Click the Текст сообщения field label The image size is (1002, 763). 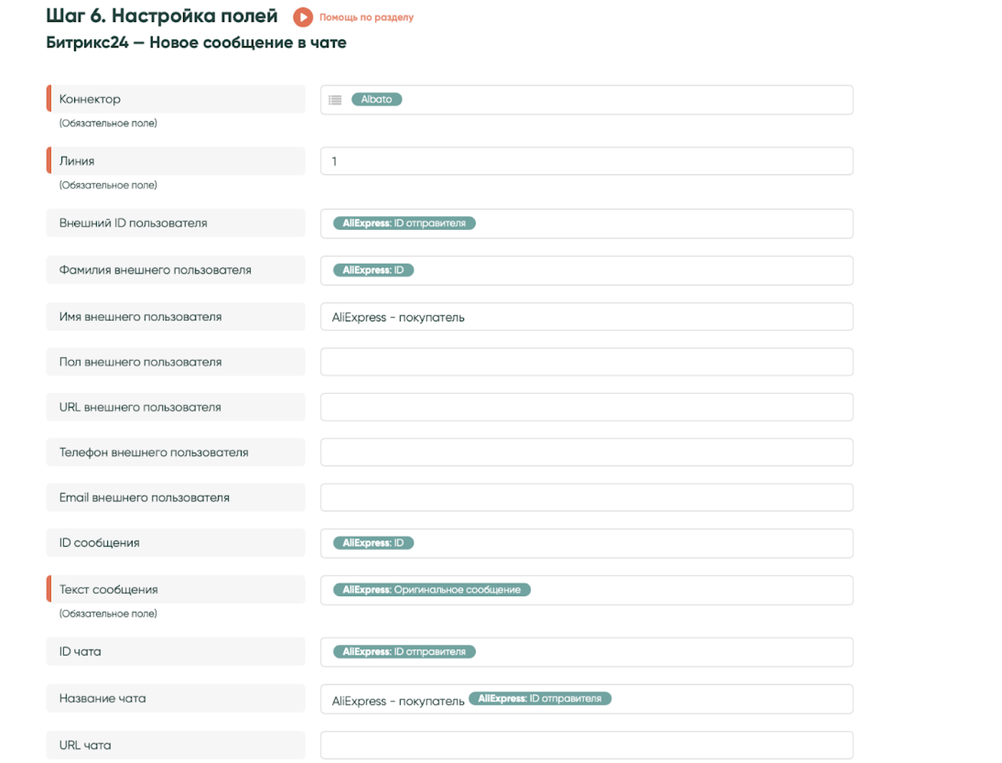pyautogui.click(x=176, y=589)
